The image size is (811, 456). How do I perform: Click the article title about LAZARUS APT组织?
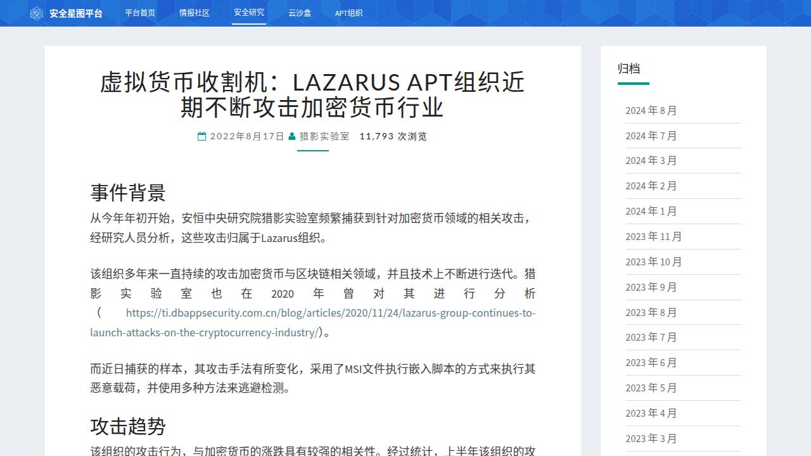coord(313,95)
